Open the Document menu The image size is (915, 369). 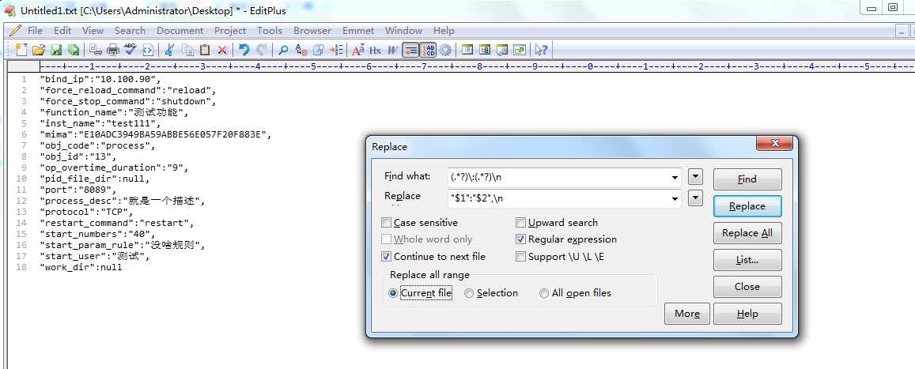coord(180,30)
